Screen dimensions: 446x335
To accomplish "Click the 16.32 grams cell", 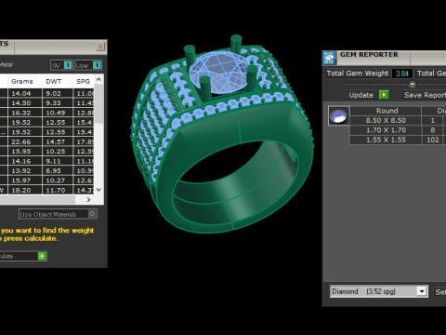I will coord(24,113).
